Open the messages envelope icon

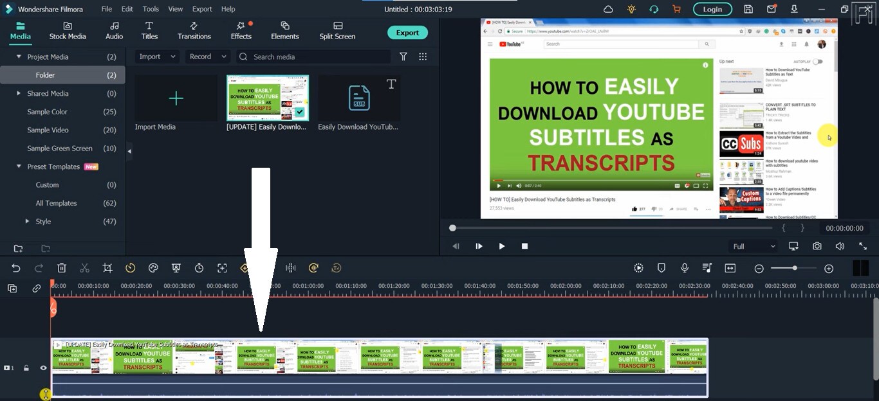(772, 9)
